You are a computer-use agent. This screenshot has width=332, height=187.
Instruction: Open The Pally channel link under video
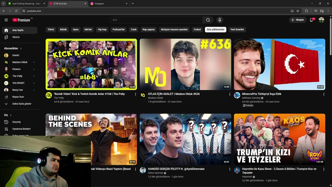(59, 98)
